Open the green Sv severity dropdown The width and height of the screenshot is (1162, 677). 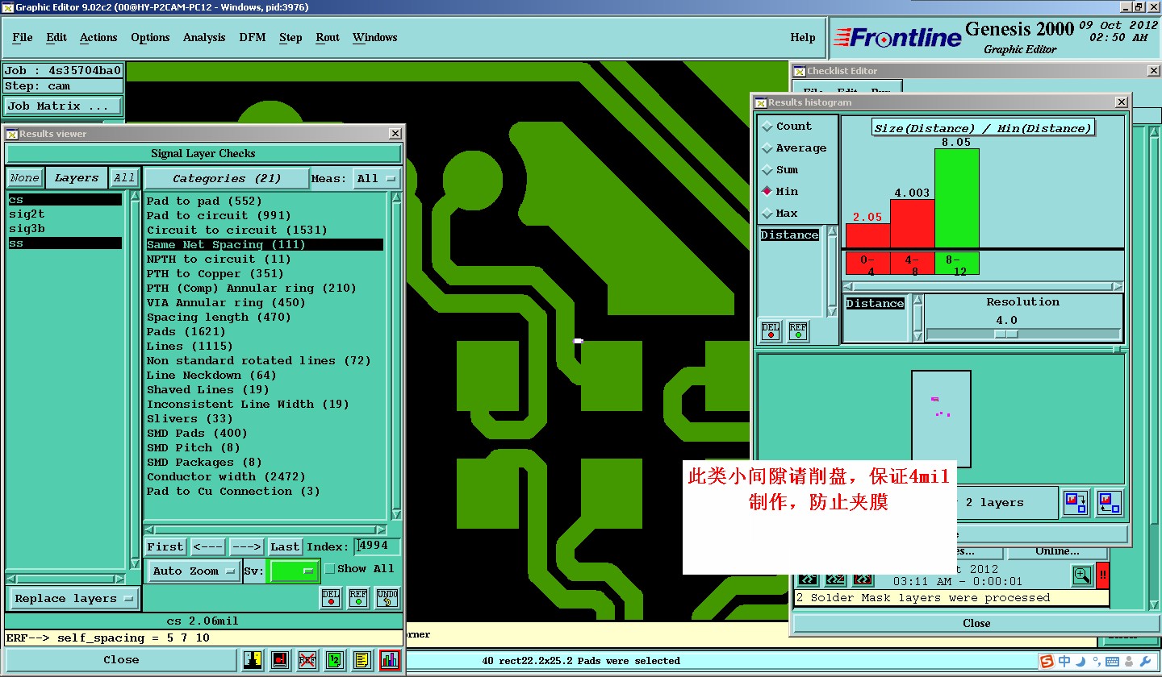(295, 571)
